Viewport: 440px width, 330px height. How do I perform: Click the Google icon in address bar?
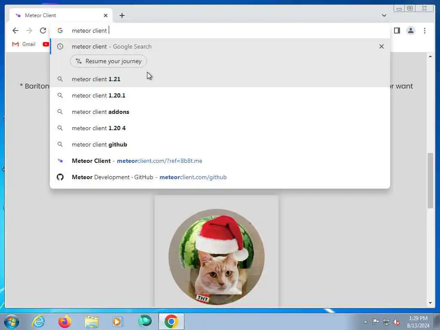tap(60, 31)
